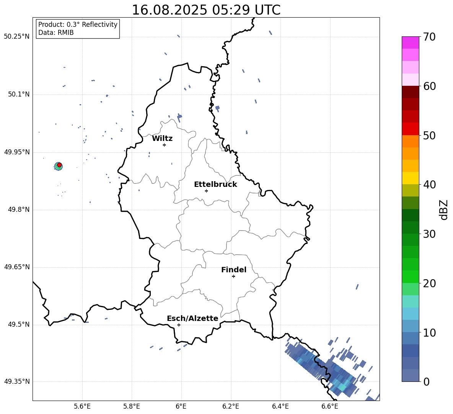Click the colorbar 60 tick label

click(x=429, y=86)
